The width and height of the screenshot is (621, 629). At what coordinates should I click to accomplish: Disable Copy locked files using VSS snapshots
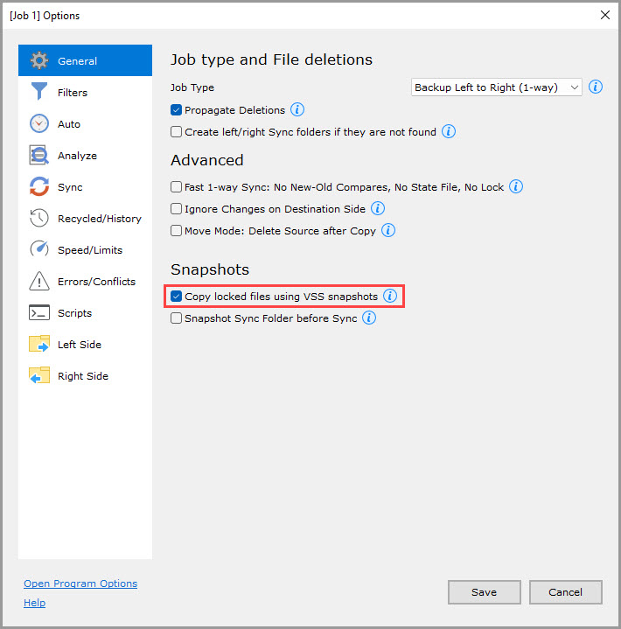click(x=177, y=297)
